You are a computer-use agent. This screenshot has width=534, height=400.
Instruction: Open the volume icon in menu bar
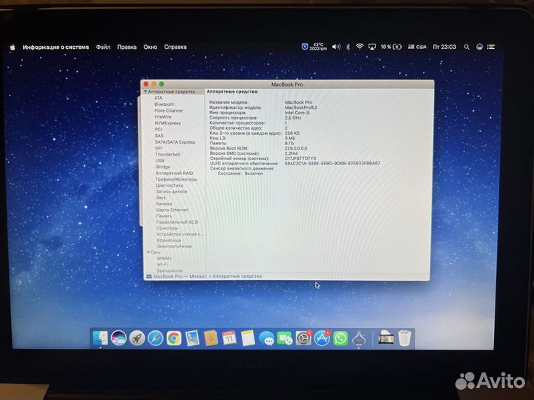pyautogui.click(x=336, y=47)
